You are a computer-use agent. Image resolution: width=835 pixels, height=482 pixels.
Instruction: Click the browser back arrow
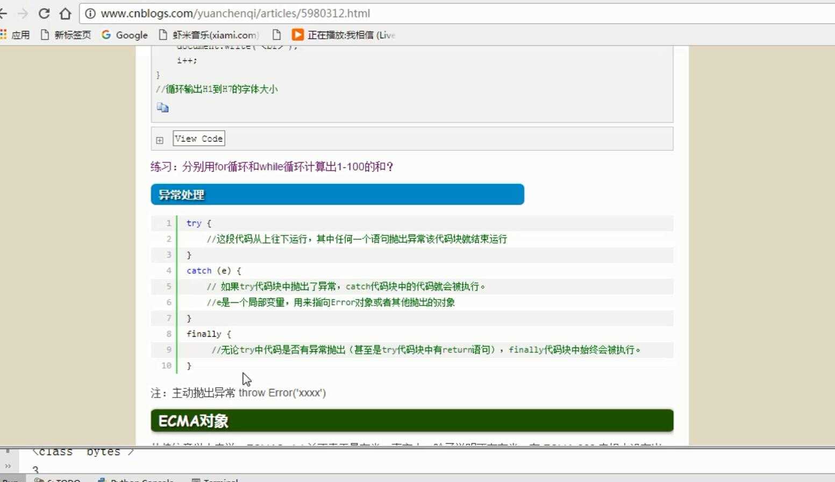pos(3,13)
